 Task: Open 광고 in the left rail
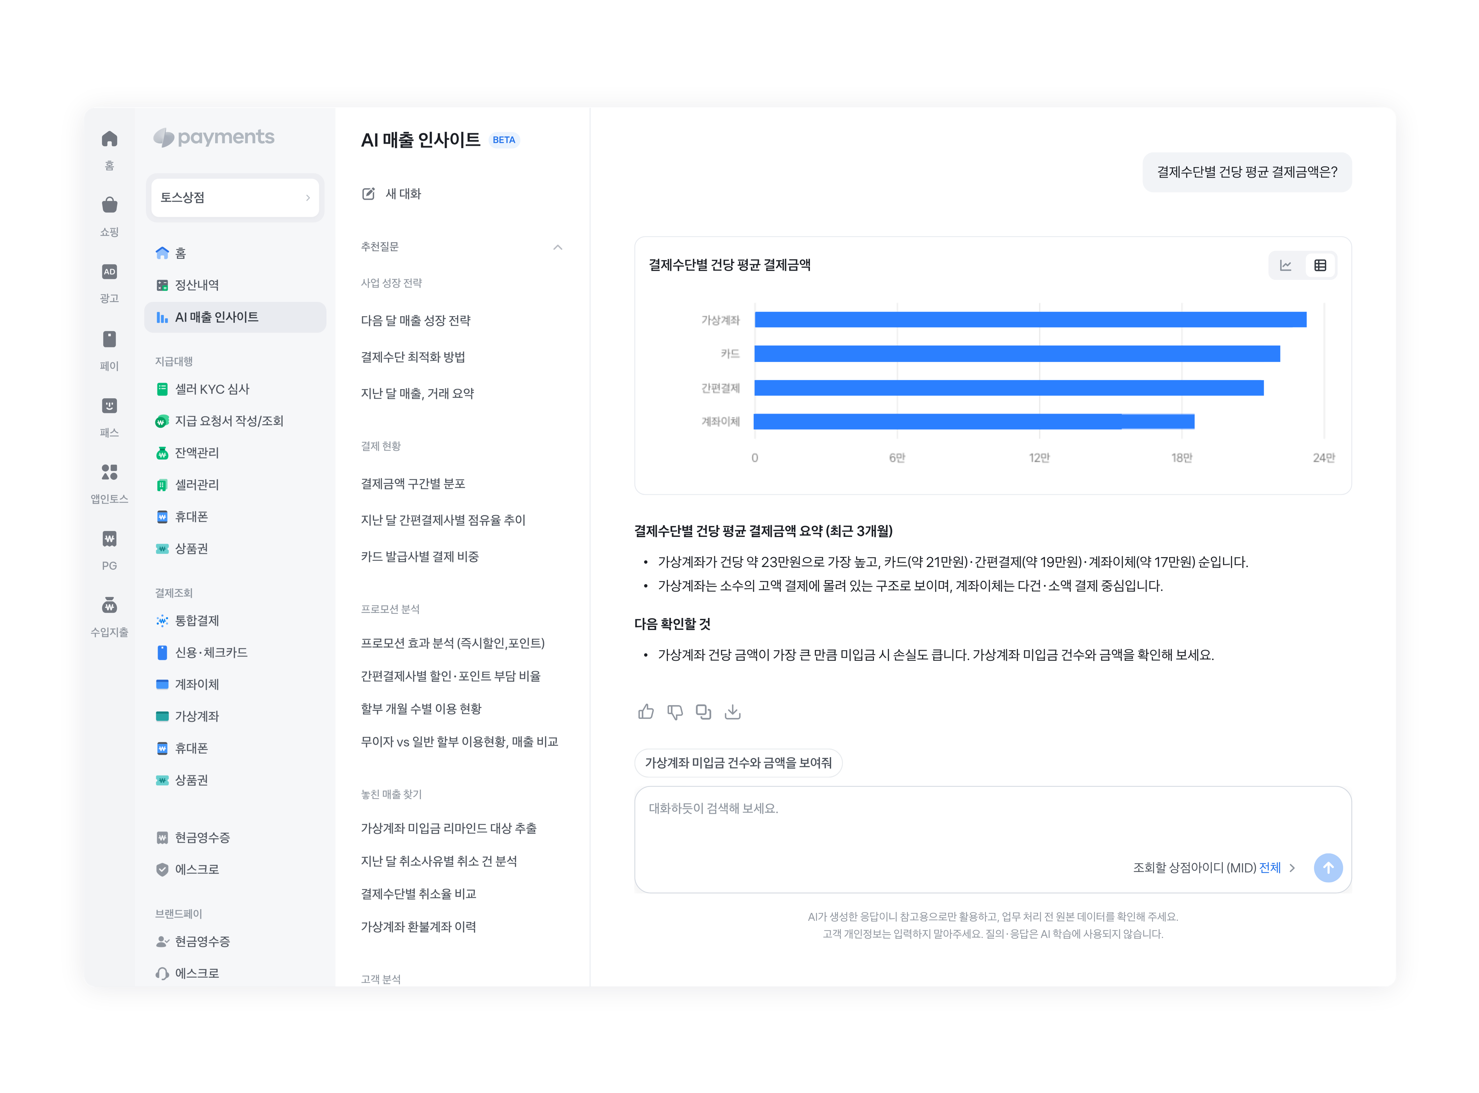[x=110, y=284]
